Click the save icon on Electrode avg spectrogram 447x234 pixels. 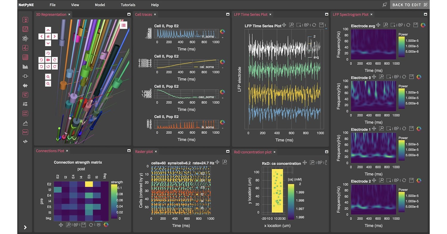415,25
